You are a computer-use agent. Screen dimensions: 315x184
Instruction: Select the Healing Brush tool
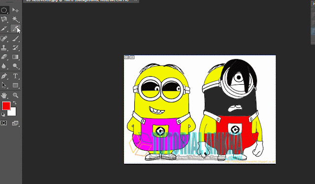tap(4, 38)
